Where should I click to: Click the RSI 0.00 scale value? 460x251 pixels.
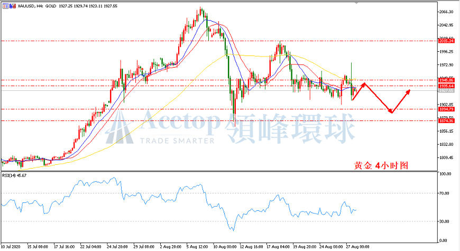point(444,241)
